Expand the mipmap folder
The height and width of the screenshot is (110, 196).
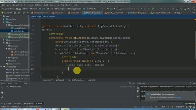6,58
